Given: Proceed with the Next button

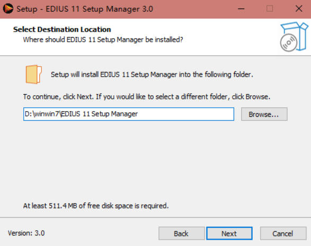Looking at the screenshot, I should pyautogui.click(x=229, y=233).
